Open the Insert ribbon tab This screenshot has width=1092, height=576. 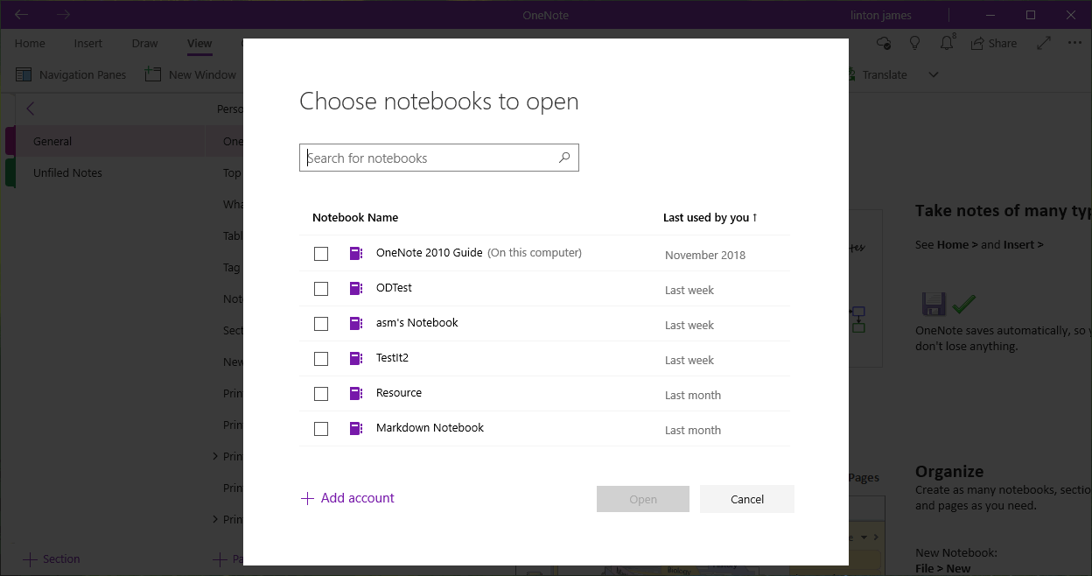click(88, 43)
